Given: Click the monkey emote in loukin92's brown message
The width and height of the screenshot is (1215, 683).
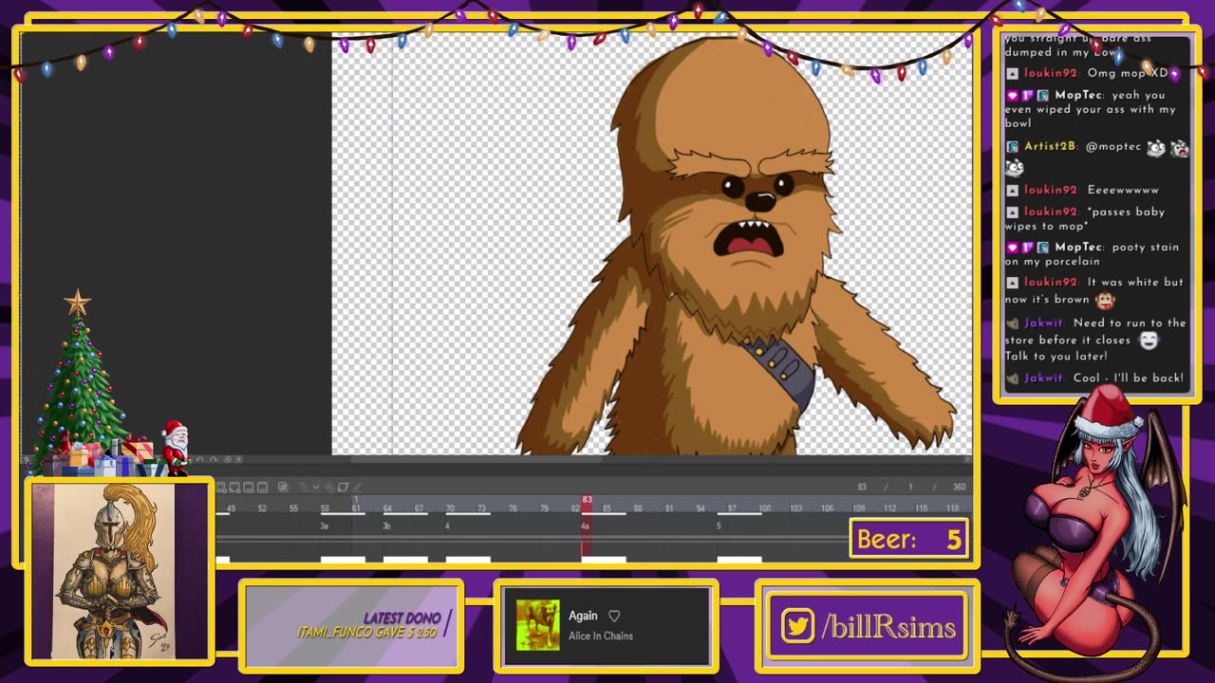Looking at the screenshot, I should click(1105, 300).
